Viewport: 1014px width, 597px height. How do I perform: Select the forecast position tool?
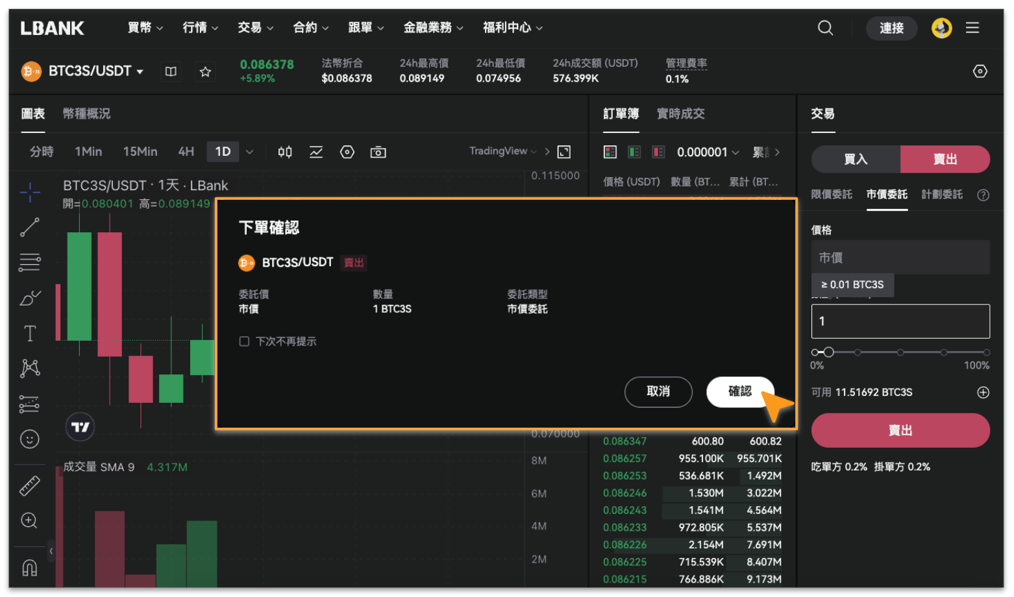30,404
